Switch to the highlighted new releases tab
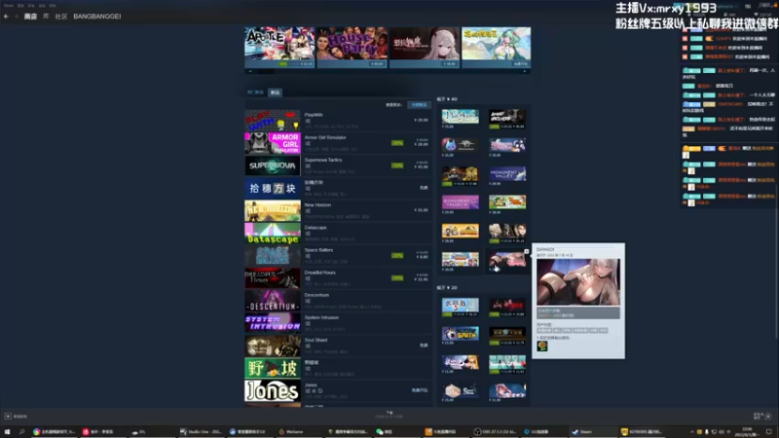 tap(275, 92)
